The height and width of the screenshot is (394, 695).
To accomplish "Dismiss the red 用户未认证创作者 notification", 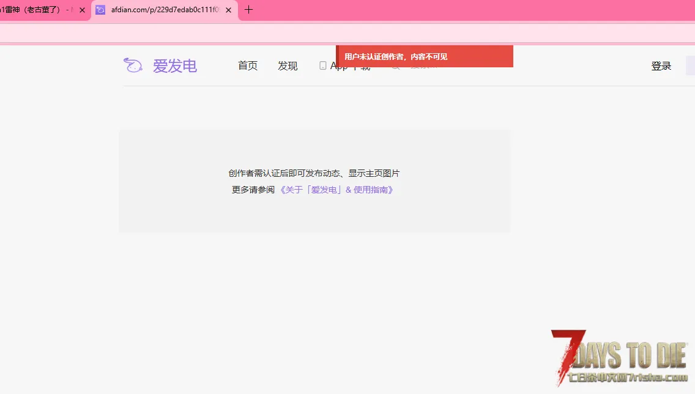I will point(424,56).
